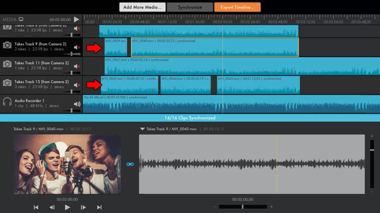Viewport: 380px width, 213px height.
Task: Adjust the volume slider of Takes Track 11
Action: pyautogui.click(x=71, y=73)
